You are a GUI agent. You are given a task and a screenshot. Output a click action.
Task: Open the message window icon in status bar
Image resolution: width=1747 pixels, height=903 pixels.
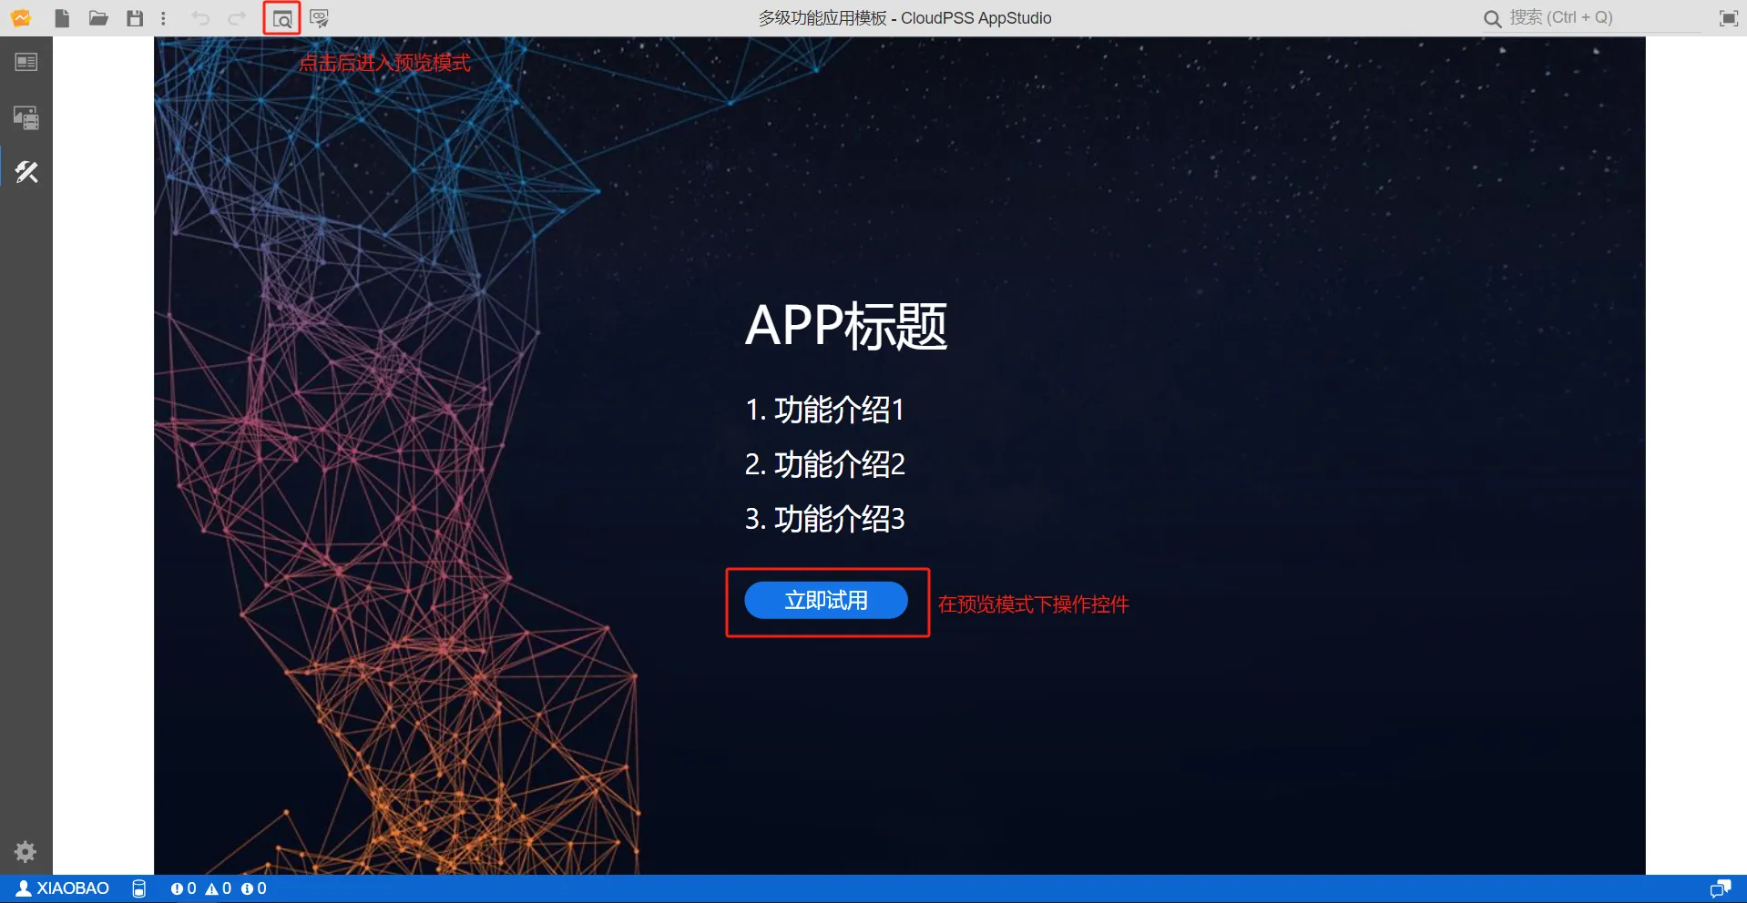(1720, 888)
